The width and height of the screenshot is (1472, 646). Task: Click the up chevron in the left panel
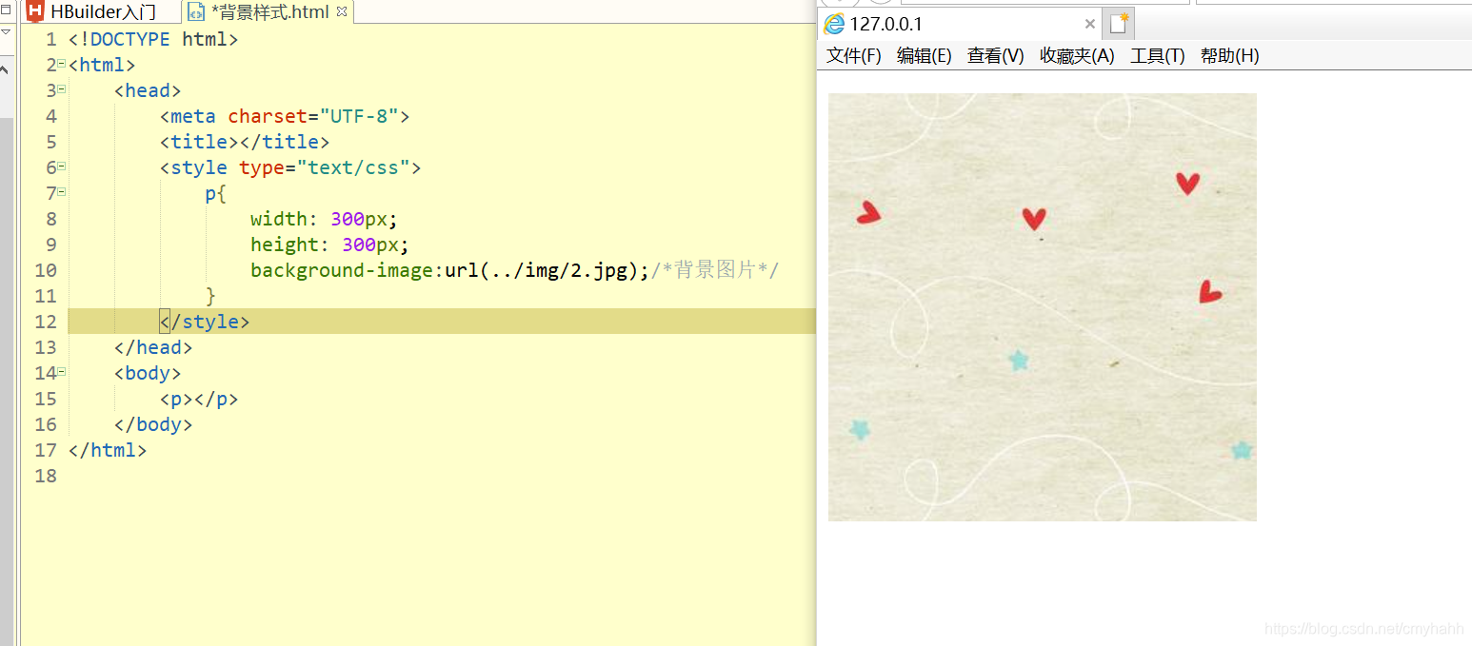5,69
